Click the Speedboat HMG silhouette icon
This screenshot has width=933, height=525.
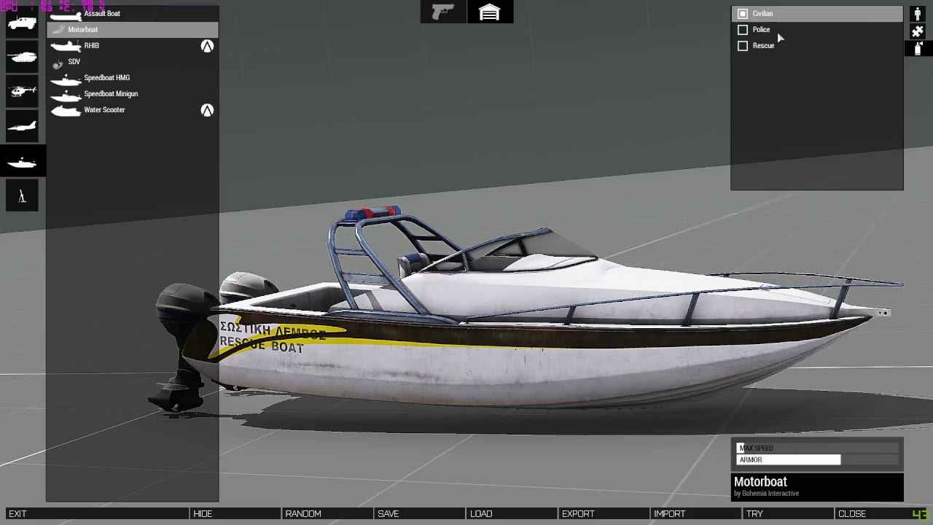click(x=66, y=79)
